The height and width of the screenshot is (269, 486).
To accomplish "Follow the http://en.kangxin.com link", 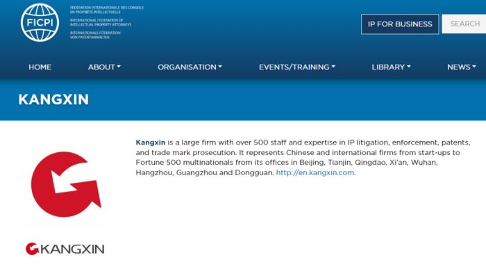I will click(315, 172).
